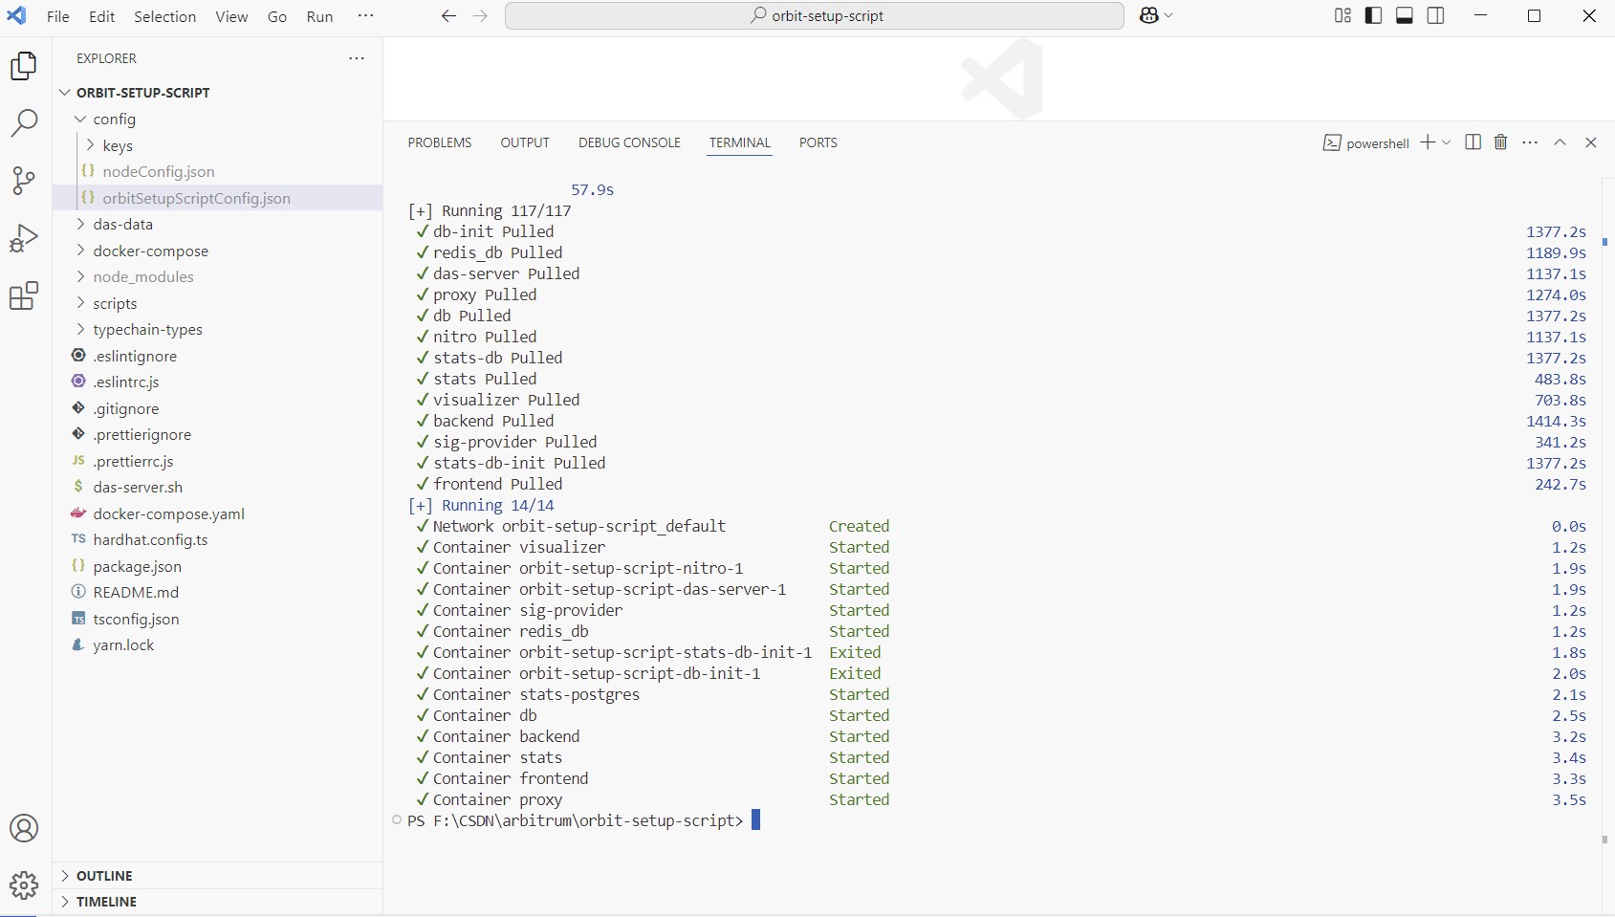
Task: Open the Edit menu
Action: [101, 16]
